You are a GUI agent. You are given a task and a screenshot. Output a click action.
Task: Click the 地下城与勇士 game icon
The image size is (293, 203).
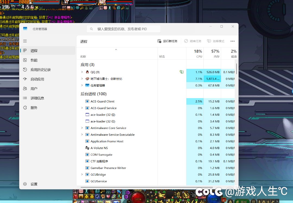point(87,79)
